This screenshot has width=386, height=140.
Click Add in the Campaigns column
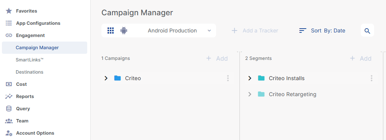click(x=217, y=58)
